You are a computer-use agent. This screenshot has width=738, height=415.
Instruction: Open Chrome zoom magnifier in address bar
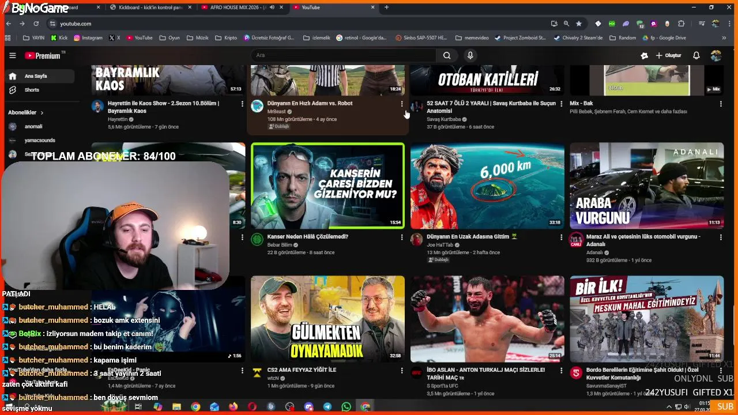(566, 24)
